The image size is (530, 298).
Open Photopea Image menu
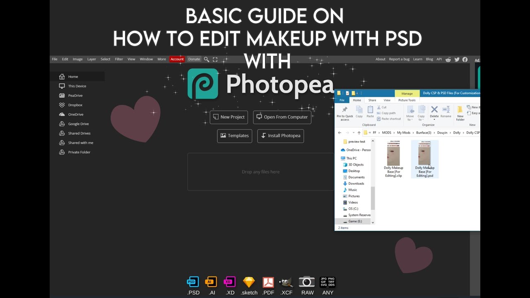point(78,59)
